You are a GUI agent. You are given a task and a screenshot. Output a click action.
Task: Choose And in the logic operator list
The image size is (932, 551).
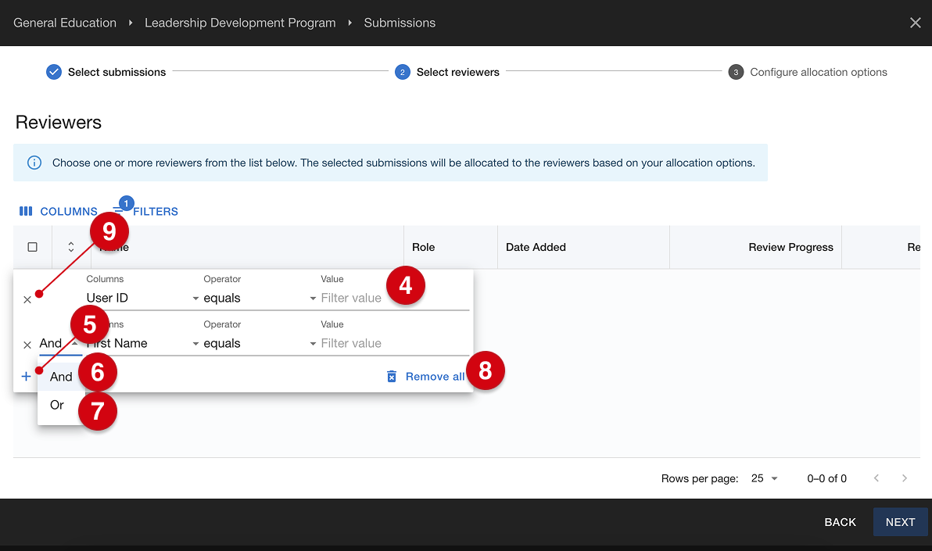(61, 377)
